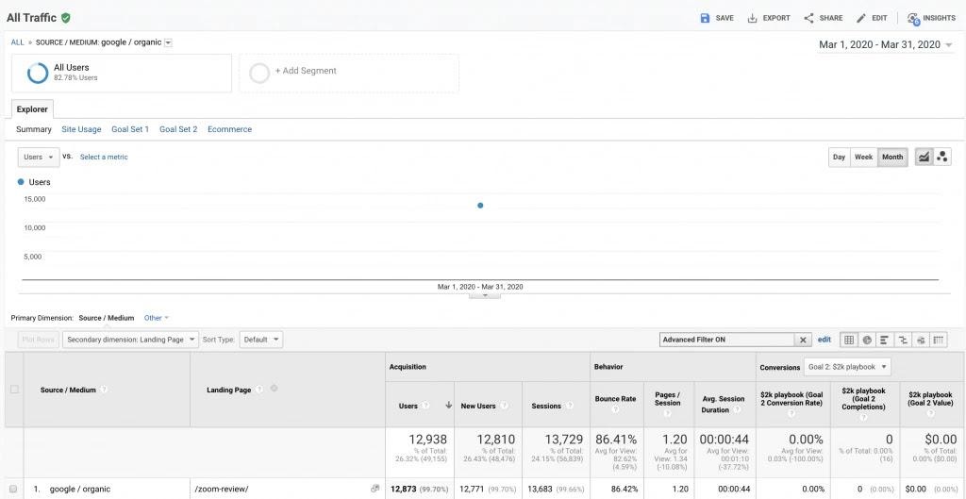This screenshot has width=966, height=499.
Task: Click the Export download icon
Action: [752, 18]
